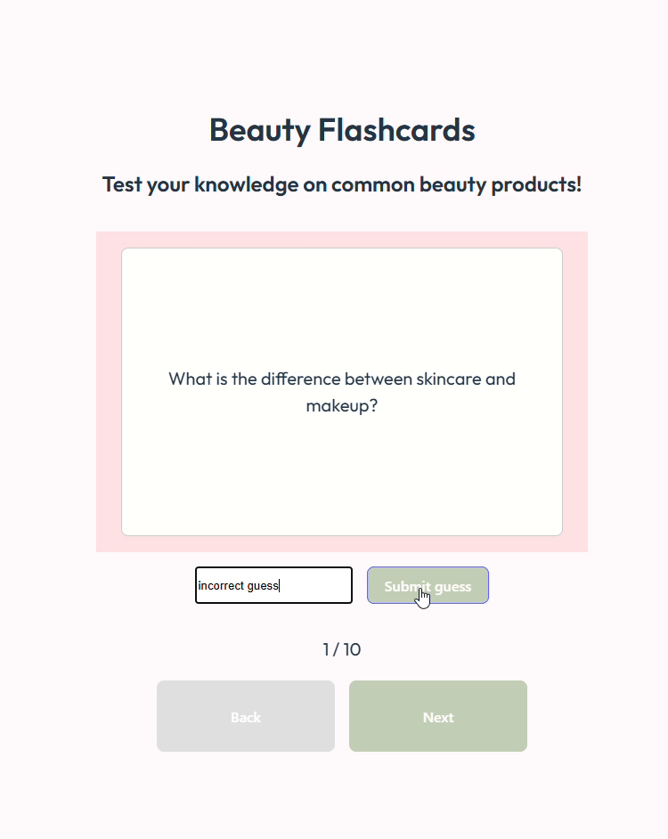
Task: Click the Submit guess button
Action: [428, 585]
